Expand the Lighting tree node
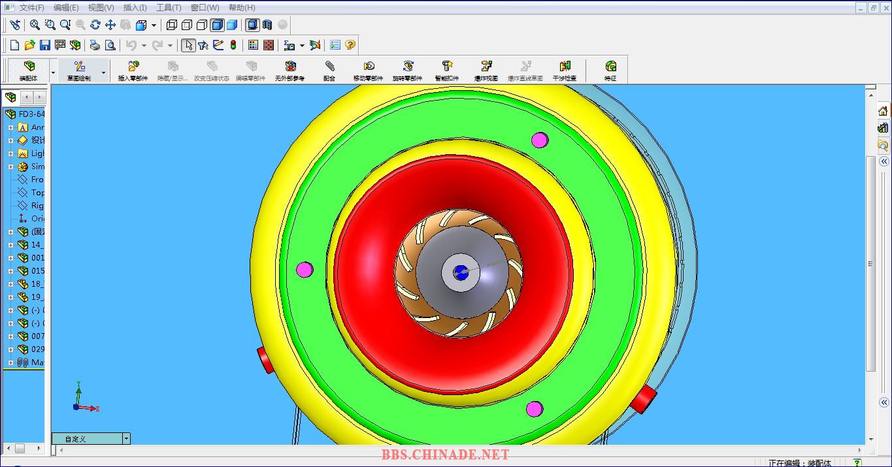 coord(10,153)
